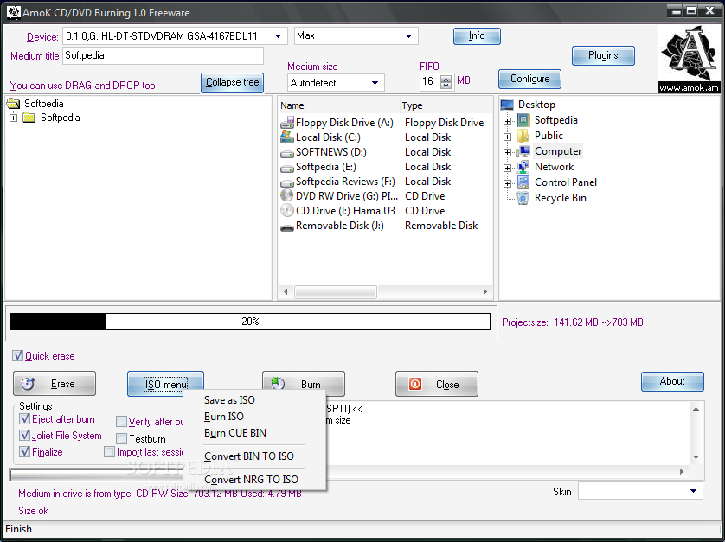Screen dimensions: 725x542
Task: Select the CD Drive (I:) Hama U3 icon
Action: (x=287, y=210)
